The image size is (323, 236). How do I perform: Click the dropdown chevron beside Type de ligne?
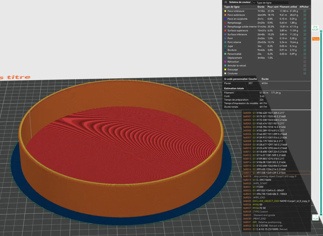click(254, 3)
